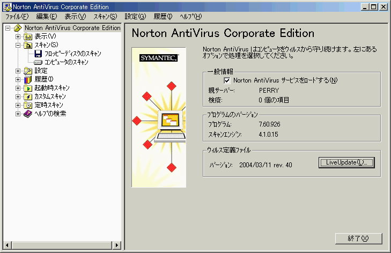Click the 定時スキャン clock folder icon
Viewport: 391px width, 253px height.
coord(28,105)
